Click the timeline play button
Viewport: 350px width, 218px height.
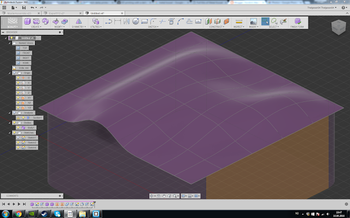click(x=14, y=204)
